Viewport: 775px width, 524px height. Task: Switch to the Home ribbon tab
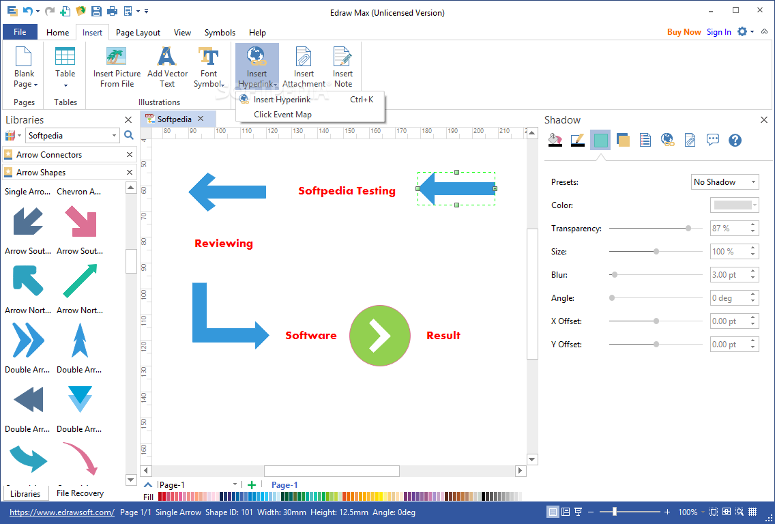[57, 33]
